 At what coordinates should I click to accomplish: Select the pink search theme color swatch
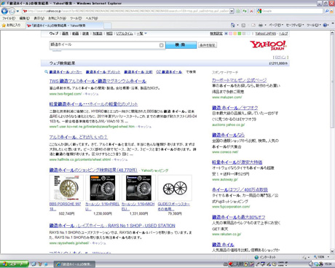pyautogui.click(x=230, y=33)
